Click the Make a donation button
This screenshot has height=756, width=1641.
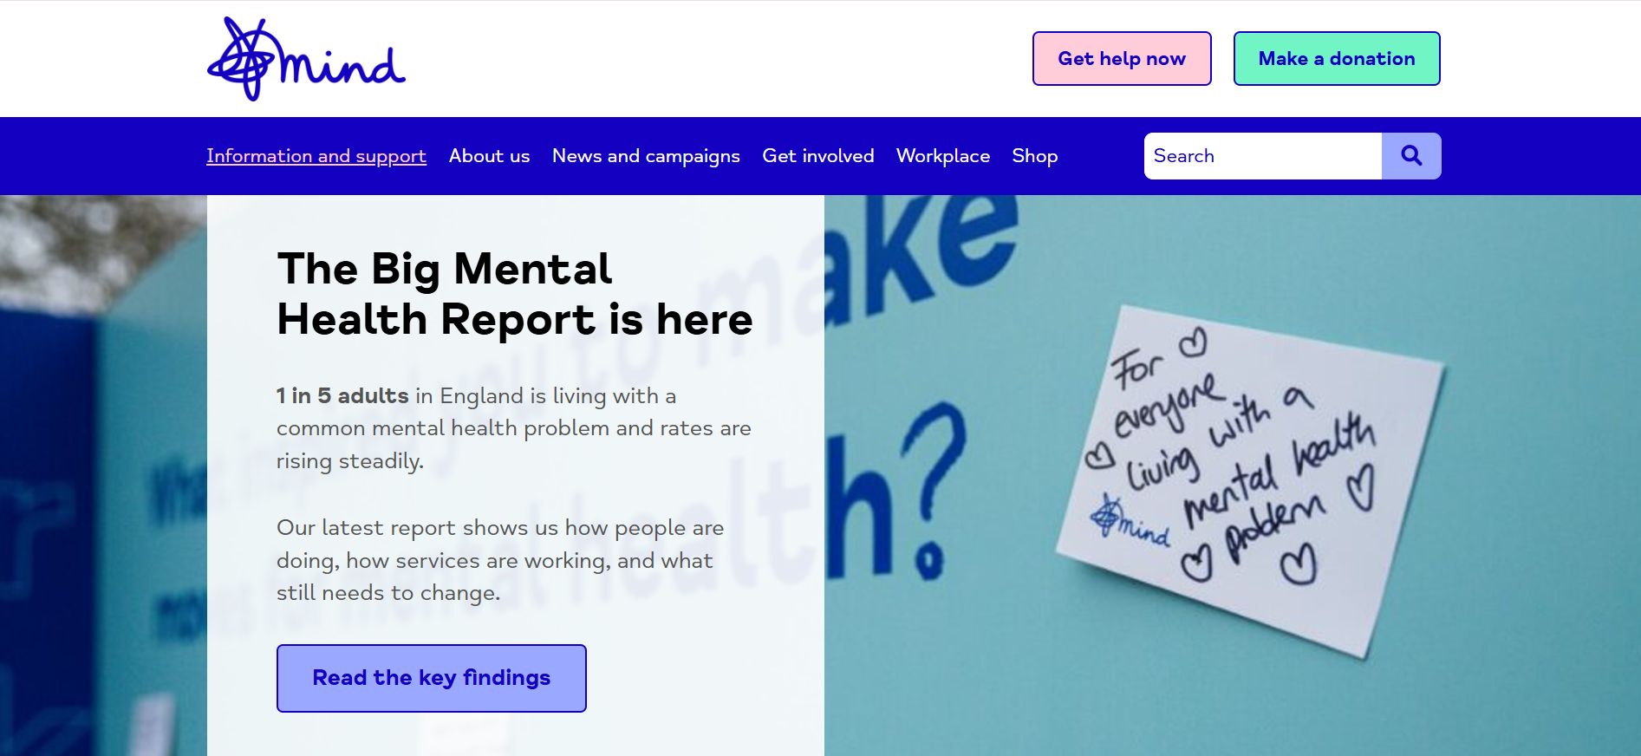pos(1337,59)
